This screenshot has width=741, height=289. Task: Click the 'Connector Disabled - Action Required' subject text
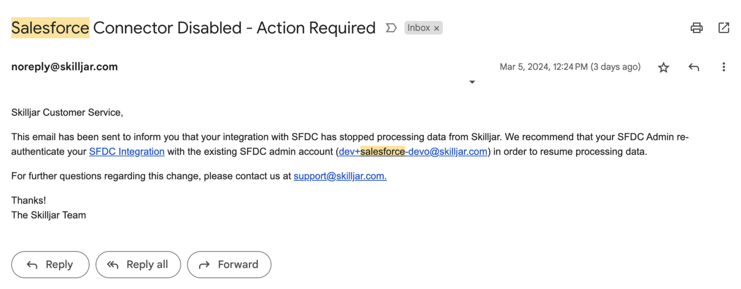(x=234, y=28)
